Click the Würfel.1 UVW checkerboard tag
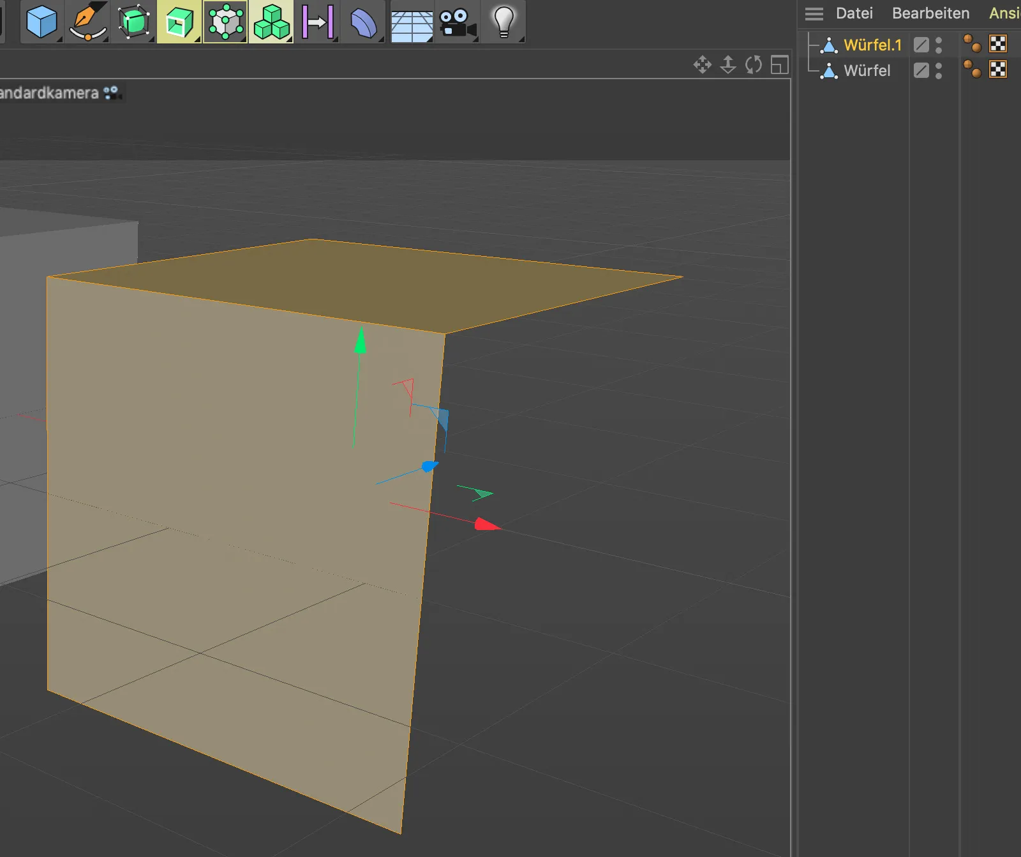Viewport: 1021px width, 857px height. pos(998,43)
